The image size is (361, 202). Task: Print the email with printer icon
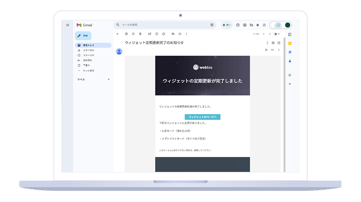(x=273, y=43)
